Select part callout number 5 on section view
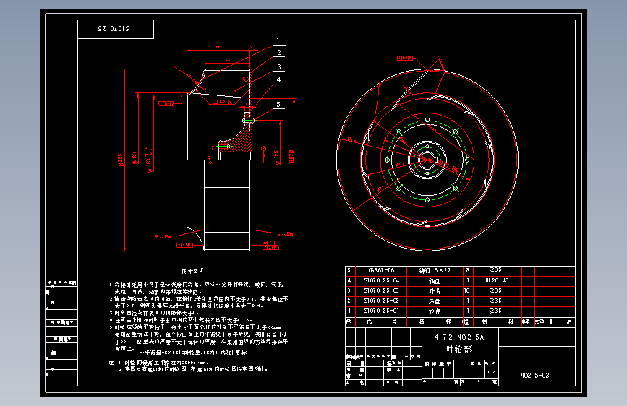 [278, 104]
